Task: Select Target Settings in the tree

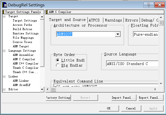Action: click(x=25, y=20)
